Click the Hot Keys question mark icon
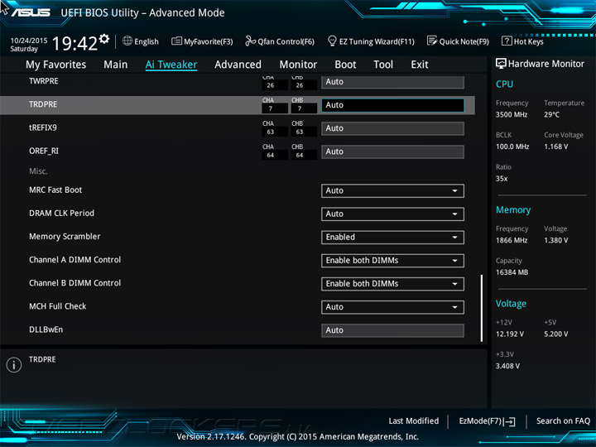This screenshot has height=447, width=596. click(507, 41)
